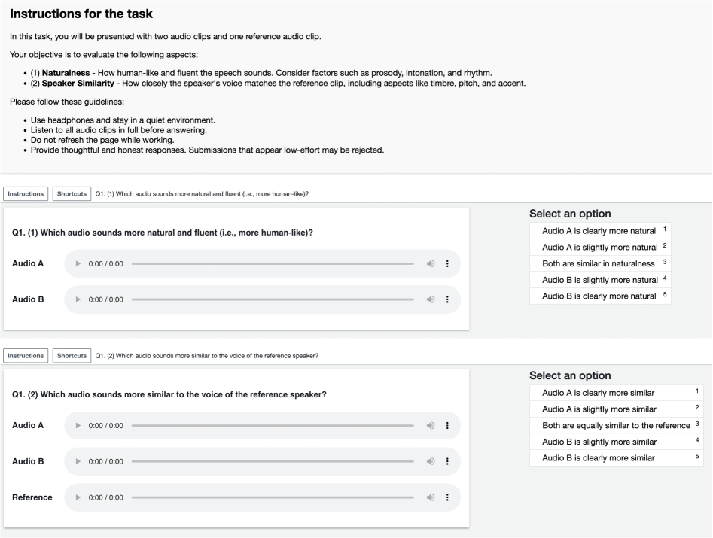713x538 pixels.
Task: Play Audio A in the naturalness question
Action: coord(80,263)
